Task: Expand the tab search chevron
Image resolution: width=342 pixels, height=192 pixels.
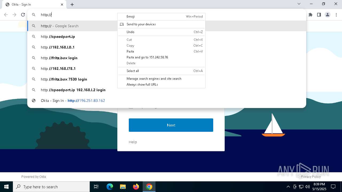Action: 299,4
